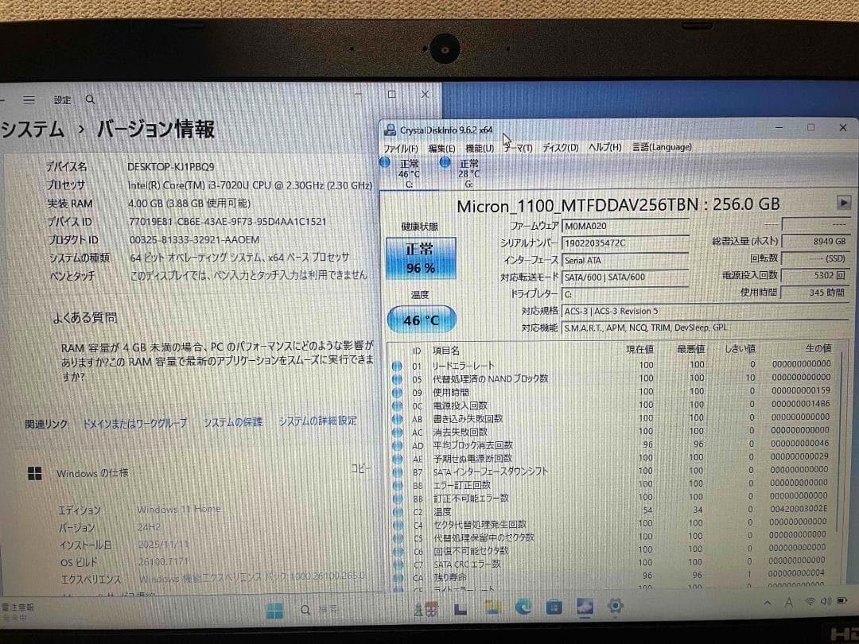859x644 pixels.
Task: Select the C: drive showing 46°C
Action: pos(408,169)
